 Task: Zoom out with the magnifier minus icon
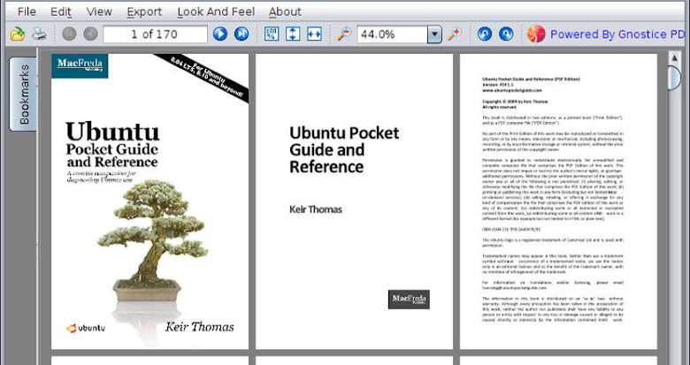pos(344,34)
